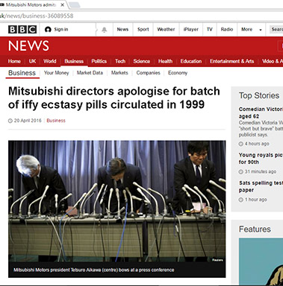Open the Weather section
The height and width of the screenshot is (286, 283).
click(166, 29)
